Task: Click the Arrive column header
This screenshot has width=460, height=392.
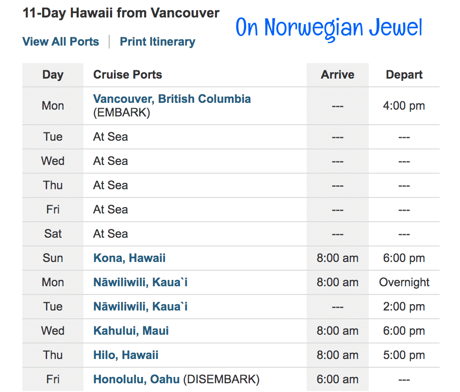Action: (338, 75)
